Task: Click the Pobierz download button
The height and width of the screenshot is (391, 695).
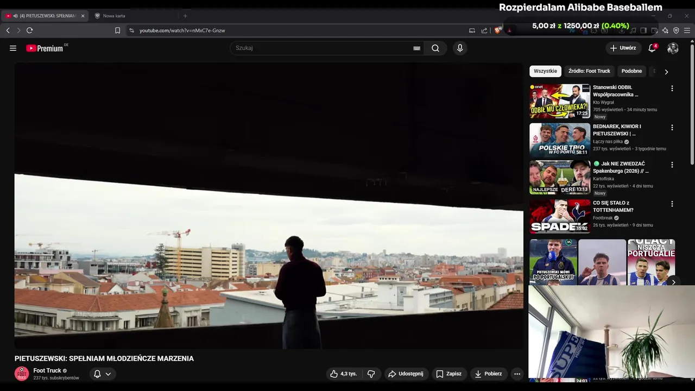Action: 488,374
